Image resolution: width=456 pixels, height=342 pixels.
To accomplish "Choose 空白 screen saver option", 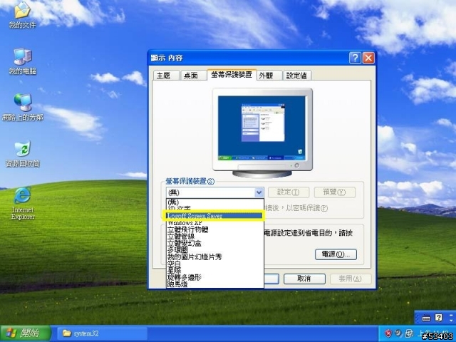I will coord(215,264).
